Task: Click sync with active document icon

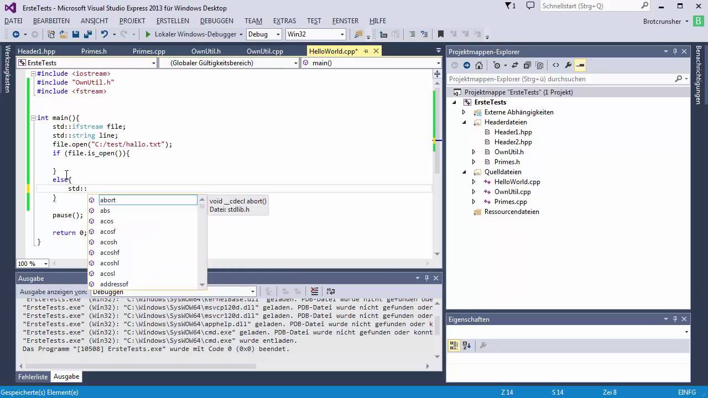Action: click(x=515, y=65)
